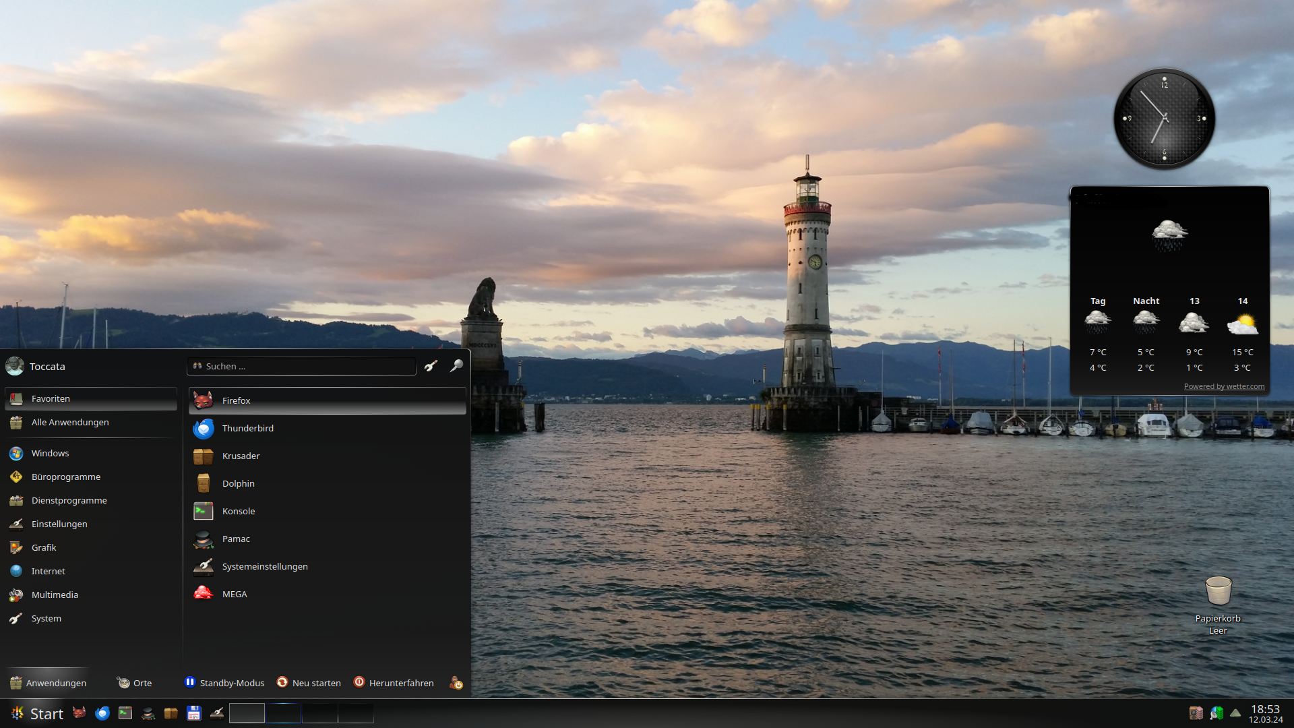This screenshot has height=728, width=1294.
Task: Show hidden system tray icons arrow
Action: tap(1235, 713)
